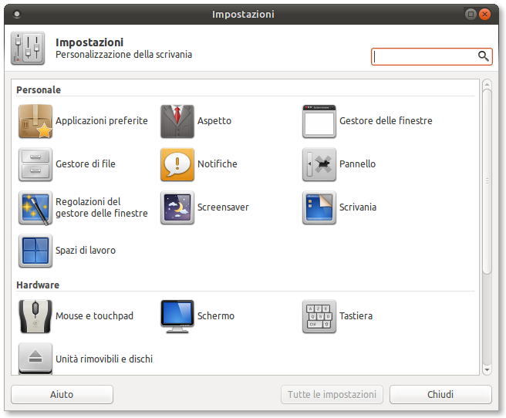Click the Pannello label

[357, 164]
